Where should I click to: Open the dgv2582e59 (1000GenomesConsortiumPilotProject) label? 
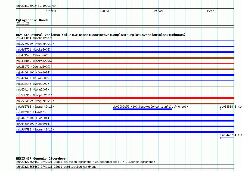(150, 107)
